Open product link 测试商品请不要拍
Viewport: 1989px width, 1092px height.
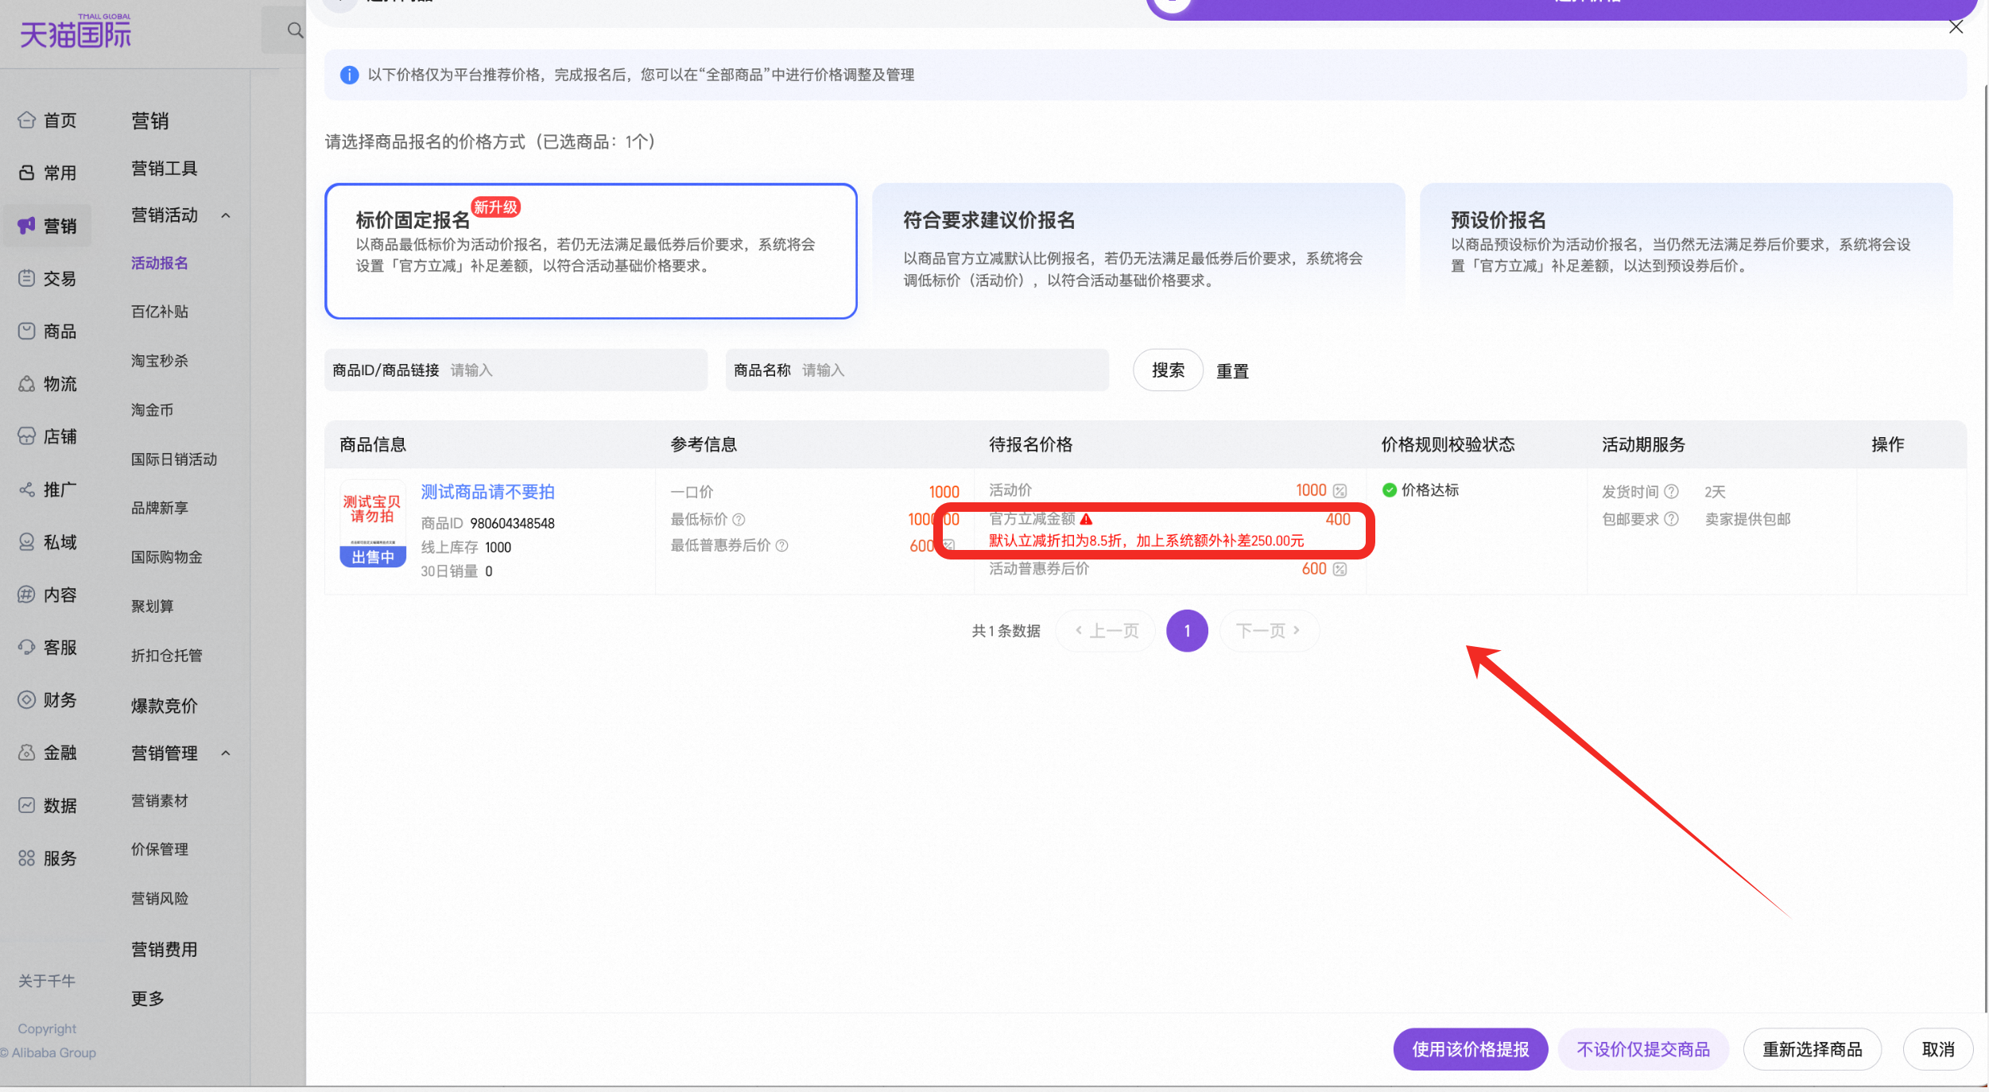point(487,492)
